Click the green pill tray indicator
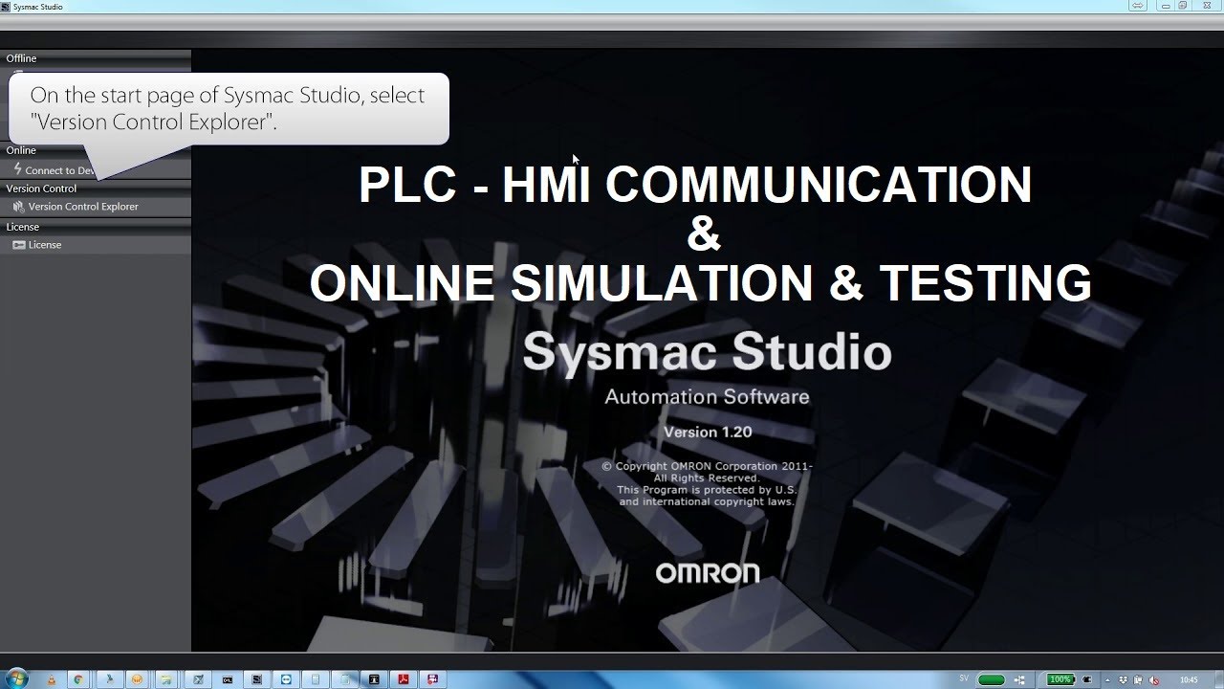The image size is (1224, 689). click(991, 680)
